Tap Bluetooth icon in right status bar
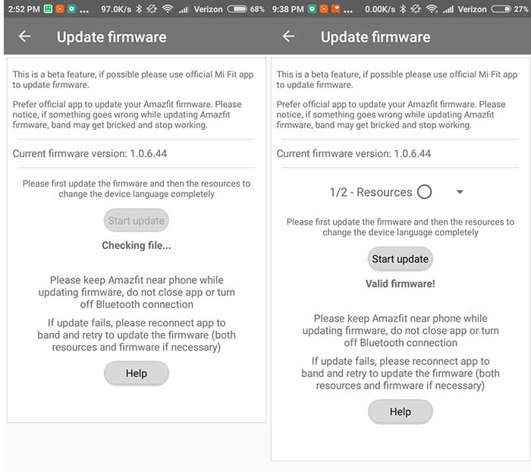This screenshot has width=531, height=472. pos(402,9)
